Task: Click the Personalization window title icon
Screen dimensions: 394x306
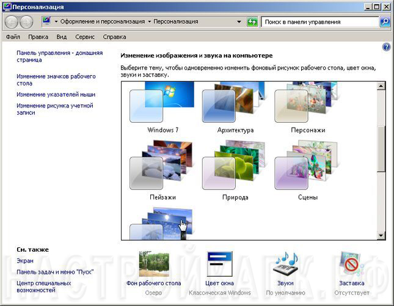Action: click(x=7, y=7)
